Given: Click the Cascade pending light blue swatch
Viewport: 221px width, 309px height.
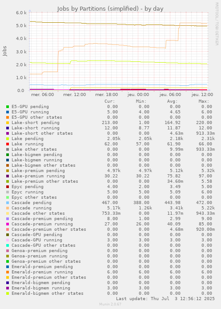Looking at the screenshot, I should [8, 203].
